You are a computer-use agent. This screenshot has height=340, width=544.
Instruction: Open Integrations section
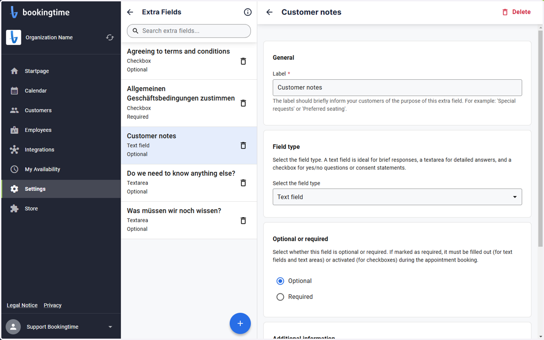click(61, 150)
